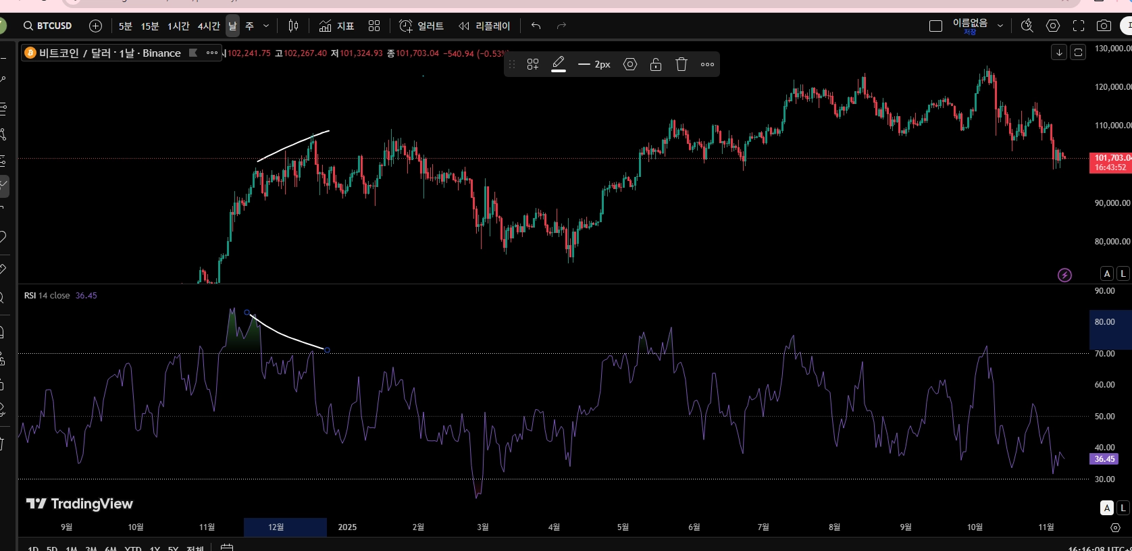Open the candlestick chart type selector
The image size is (1132, 551).
pyautogui.click(x=293, y=26)
